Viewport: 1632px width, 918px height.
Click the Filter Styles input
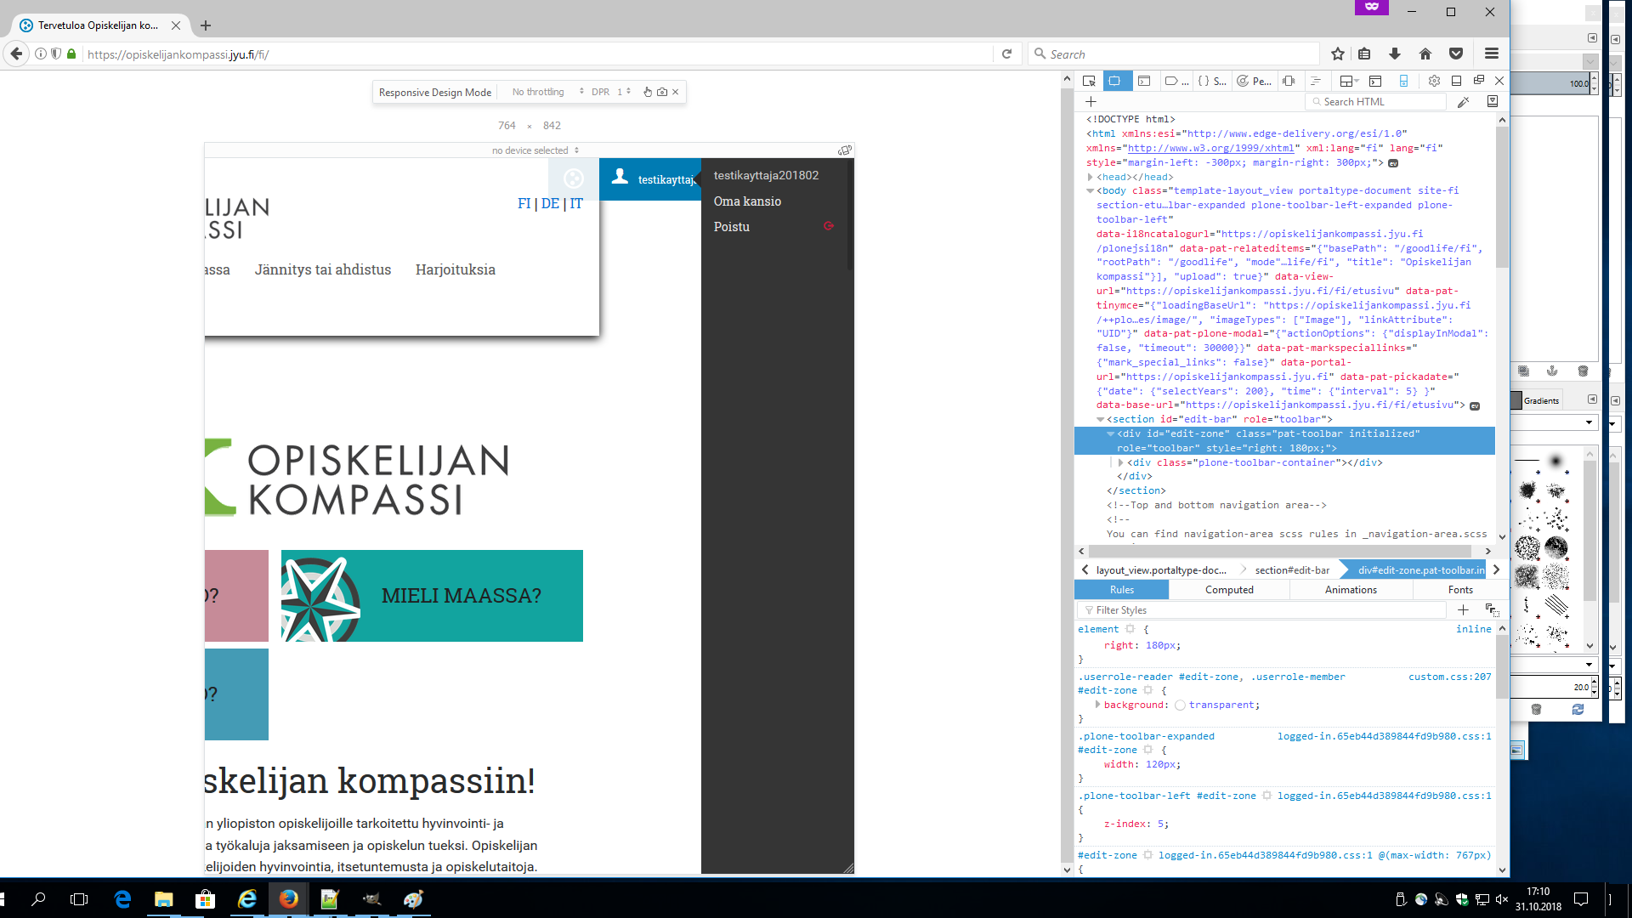point(1262,610)
